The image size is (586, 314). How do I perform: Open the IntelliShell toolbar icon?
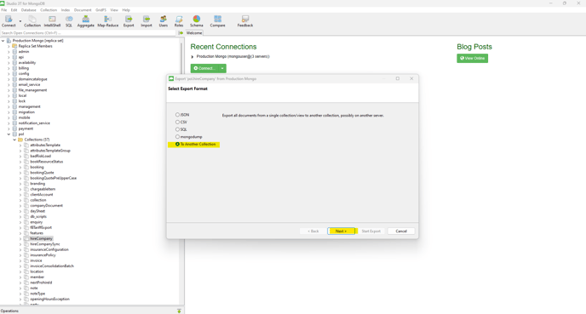[x=52, y=21]
